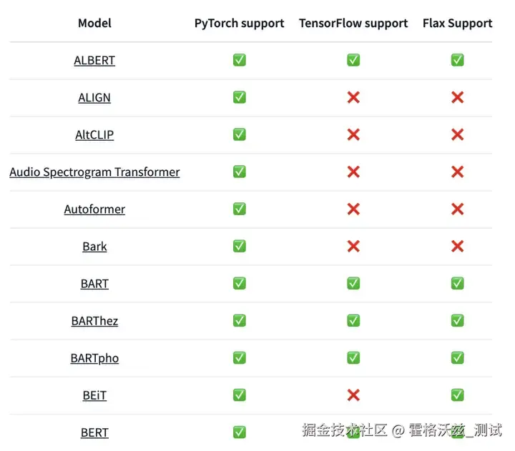Click Autoformer's PyTorch green checkmark
This screenshot has height=451, width=515.
pyautogui.click(x=240, y=209)
